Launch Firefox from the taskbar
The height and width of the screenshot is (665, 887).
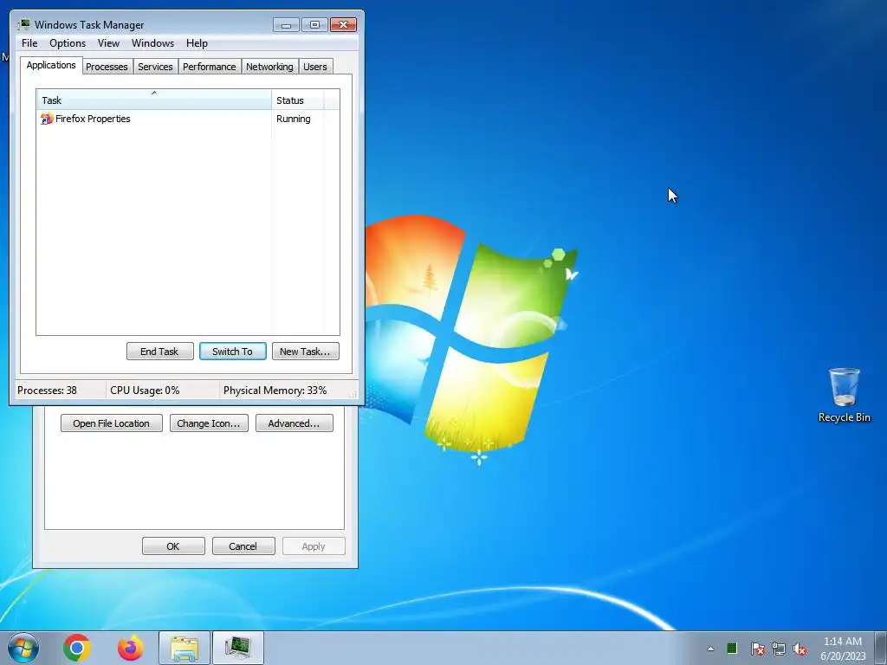coord(130,648)
